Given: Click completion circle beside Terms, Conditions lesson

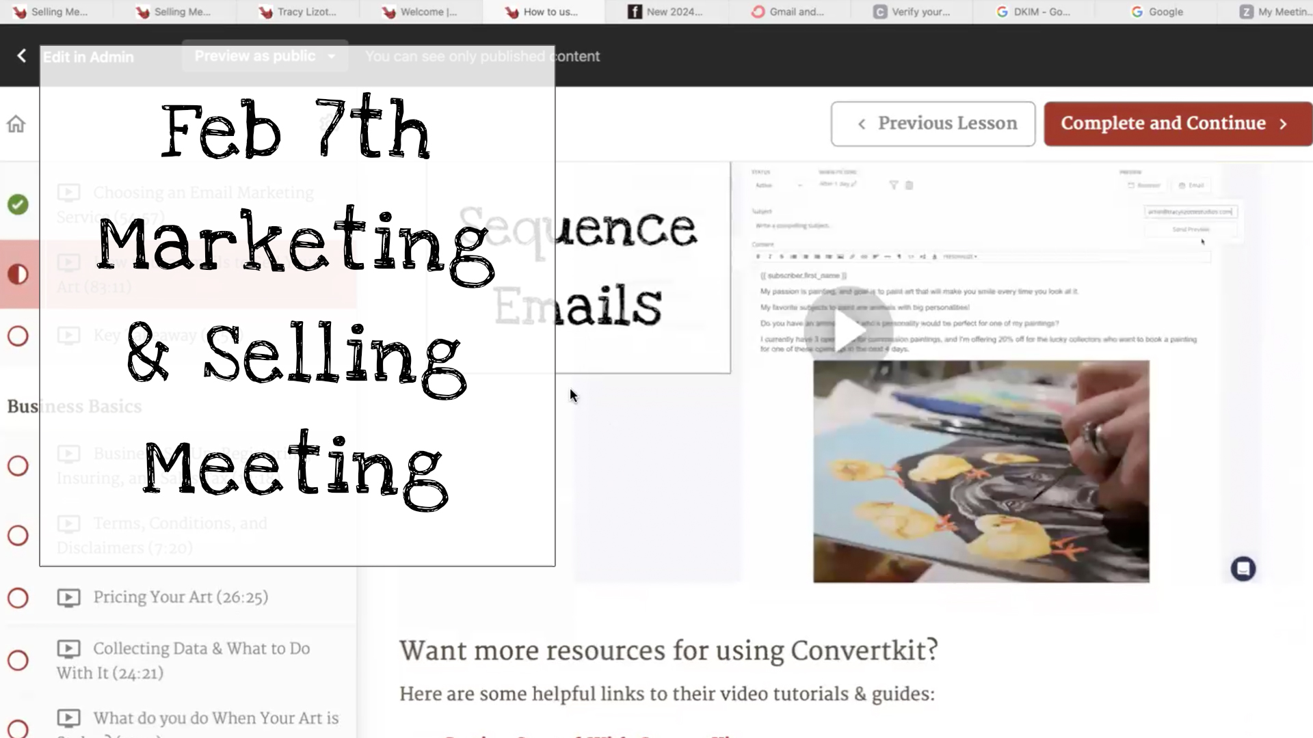Looking at the screenshot, I should click(x=18, y=535).
